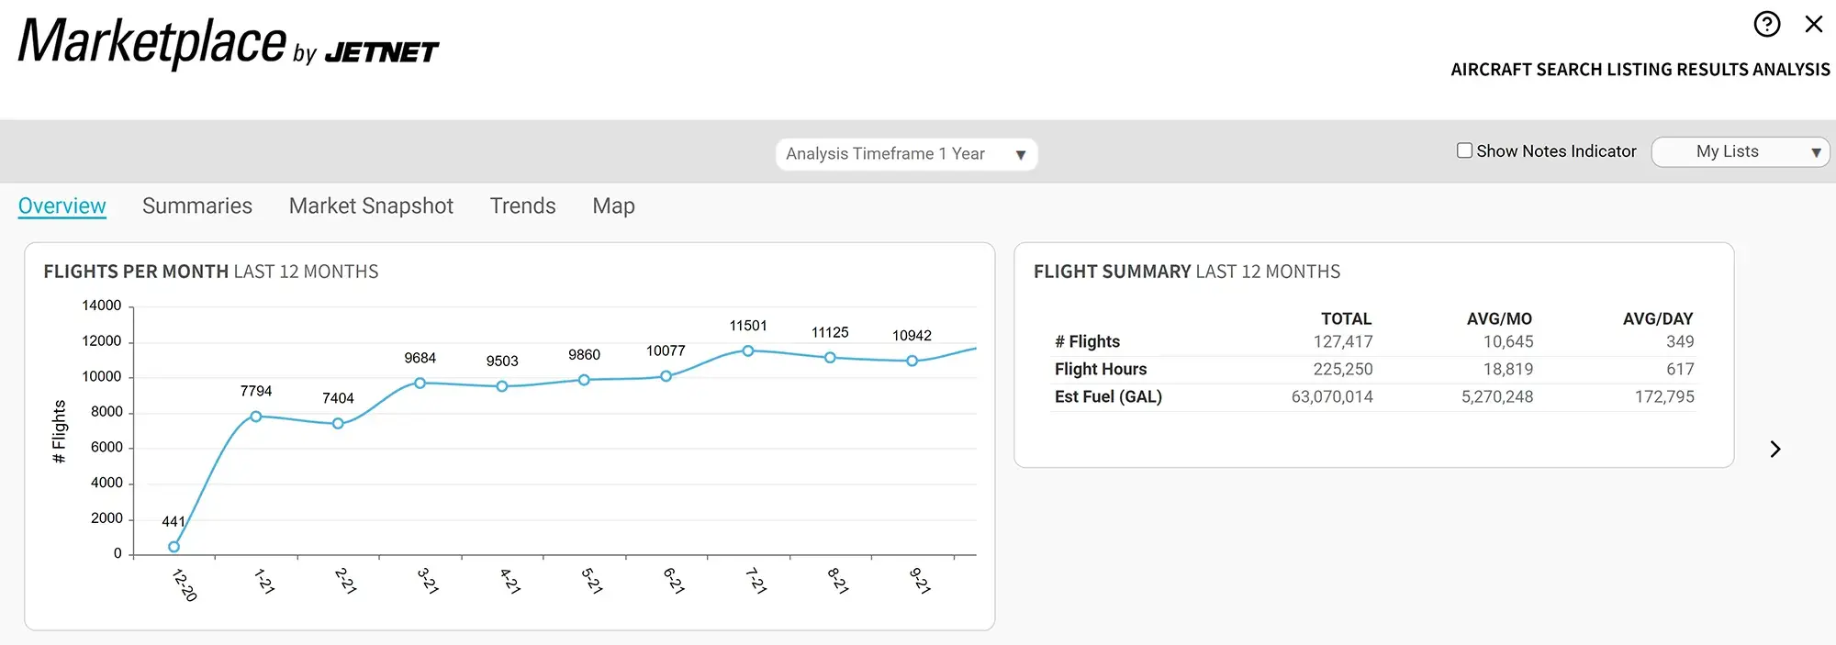Enable the Show Notes Indicator checkbox
The width and height of the screenshot is (1836, 645).
coord(1464,150)
